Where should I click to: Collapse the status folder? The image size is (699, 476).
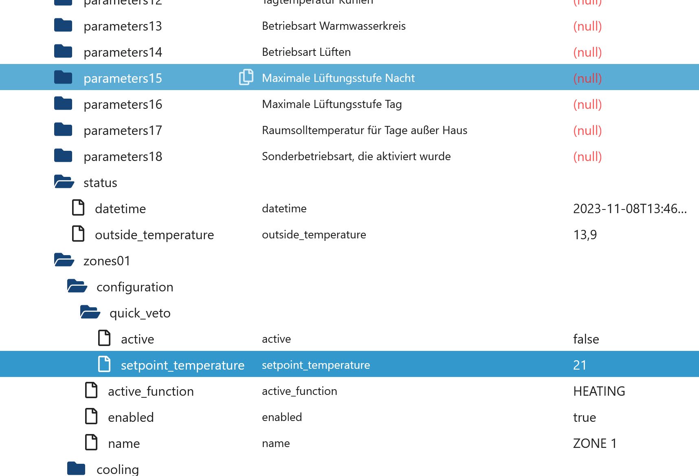64,182
